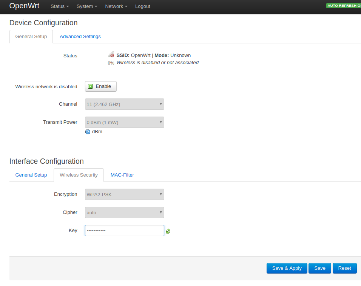Expand the Cipher dropdown

tap(124, 212)
